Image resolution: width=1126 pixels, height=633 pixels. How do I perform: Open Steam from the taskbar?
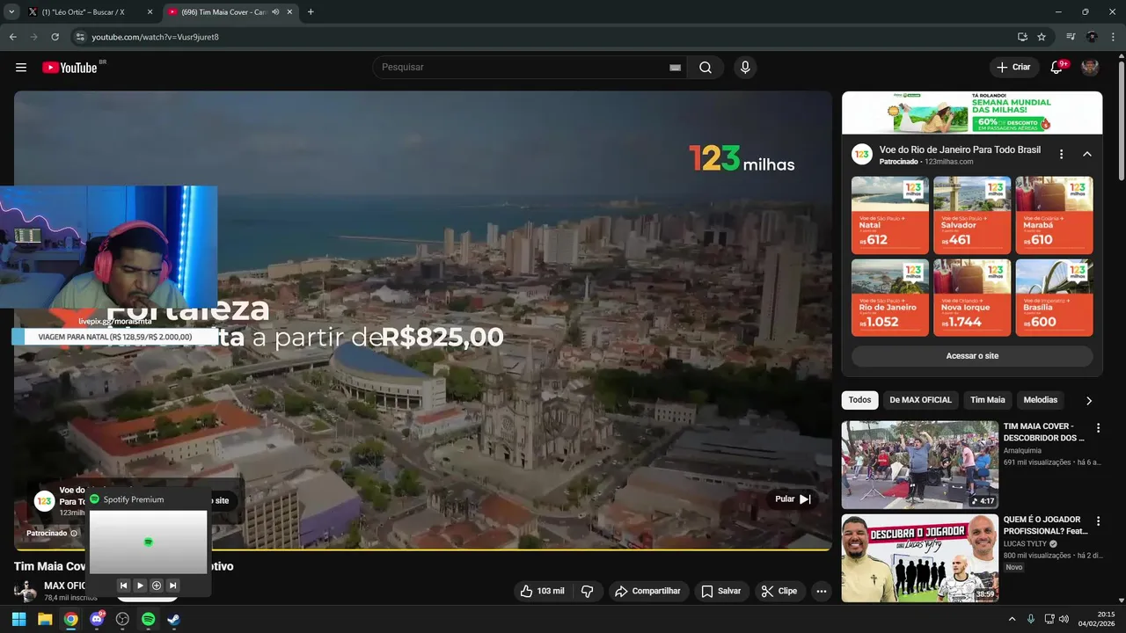[x=174, y=619]
